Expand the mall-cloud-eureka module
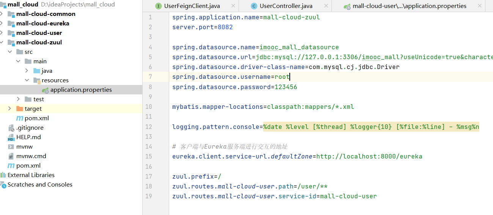 [x=2, y=24]
